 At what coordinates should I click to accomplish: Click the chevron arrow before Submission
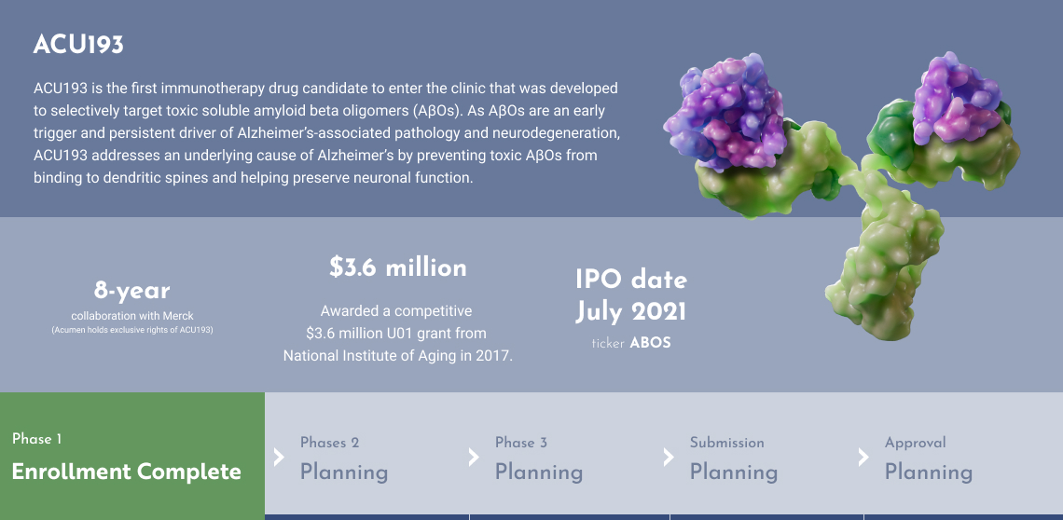[x=669, y=457]
